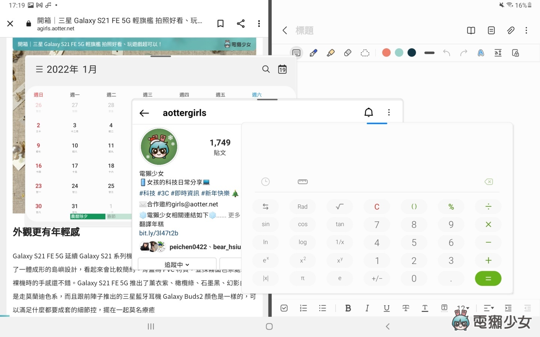Pick the eraser tool
Viewport: 540px width, 337px height.
click(x=348, y=53)
